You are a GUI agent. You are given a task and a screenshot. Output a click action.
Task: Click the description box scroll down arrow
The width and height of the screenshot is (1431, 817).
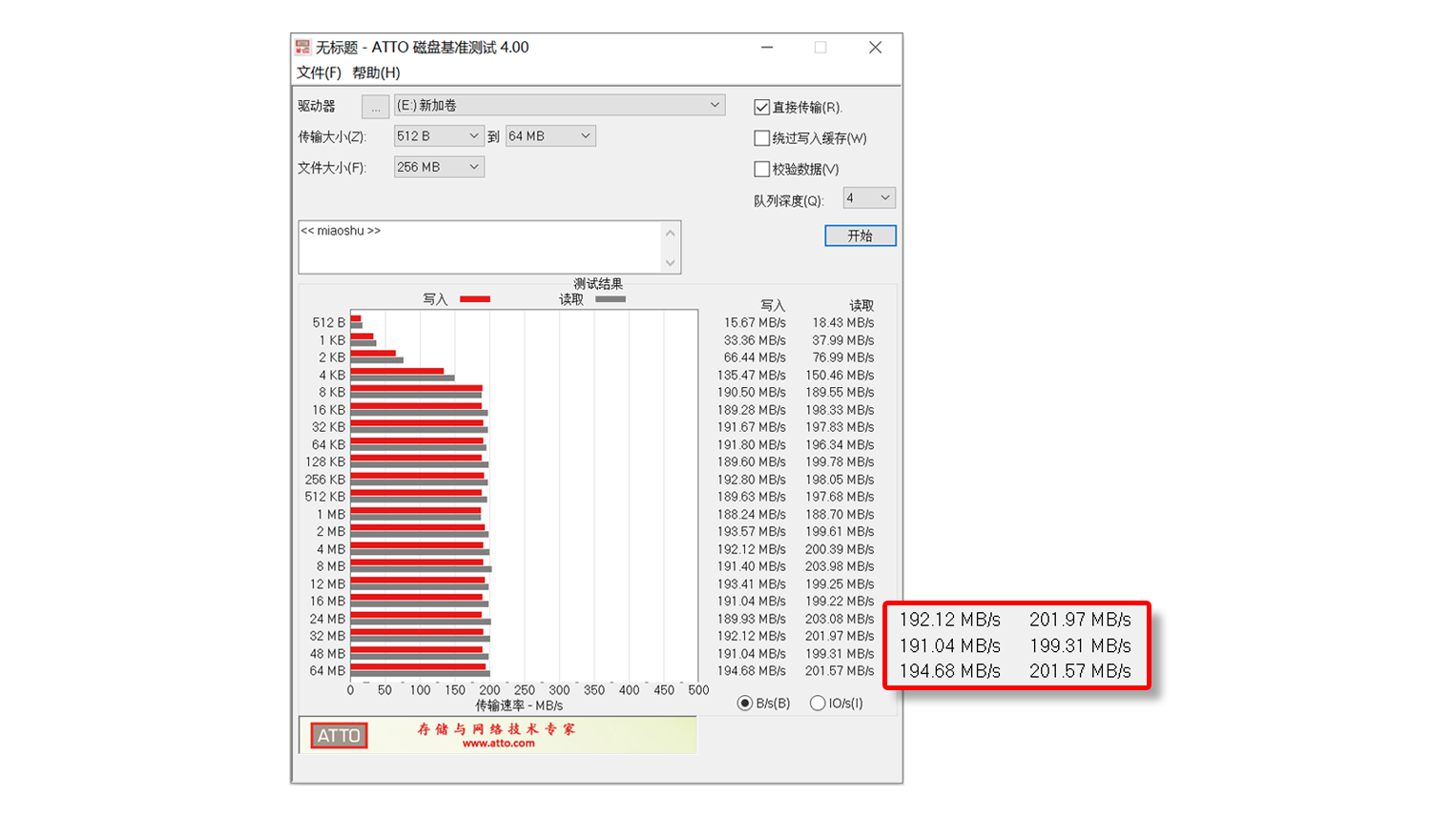tap(671, 263)
